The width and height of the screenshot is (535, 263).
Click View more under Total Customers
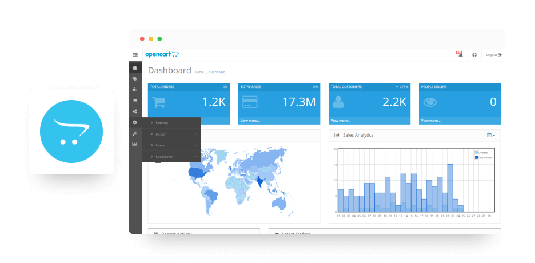340,121
